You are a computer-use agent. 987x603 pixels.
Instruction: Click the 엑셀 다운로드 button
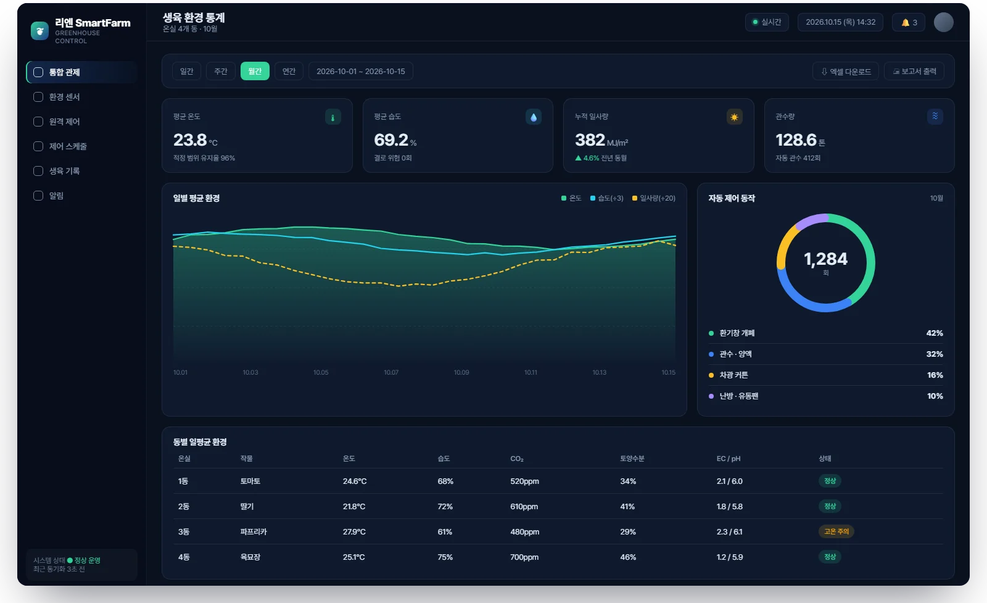pyautogui.click(x=846, y=72)
